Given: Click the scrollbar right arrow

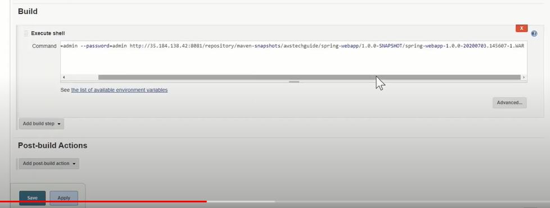Looking at the screenshot, I should (524, 77).
